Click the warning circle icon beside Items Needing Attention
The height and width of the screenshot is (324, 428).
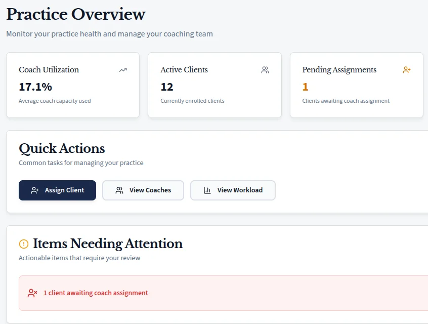coord(24,244)
